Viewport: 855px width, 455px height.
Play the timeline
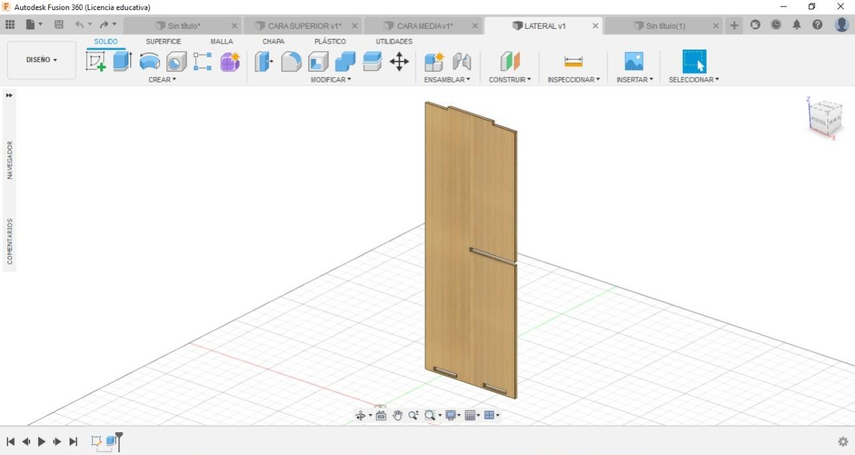point(41,442)
